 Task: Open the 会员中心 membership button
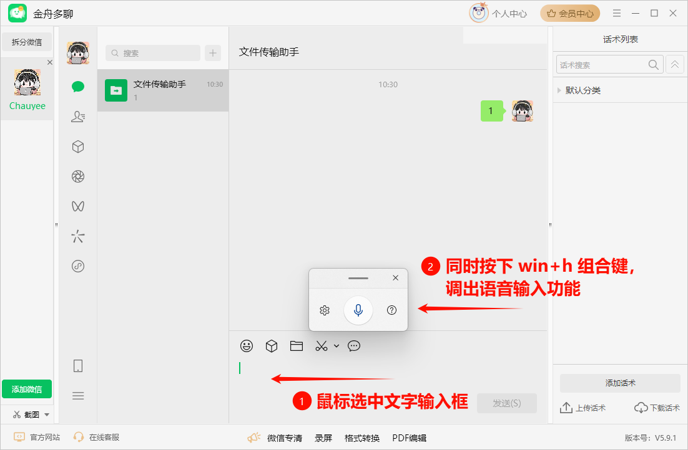click(570, 14)
